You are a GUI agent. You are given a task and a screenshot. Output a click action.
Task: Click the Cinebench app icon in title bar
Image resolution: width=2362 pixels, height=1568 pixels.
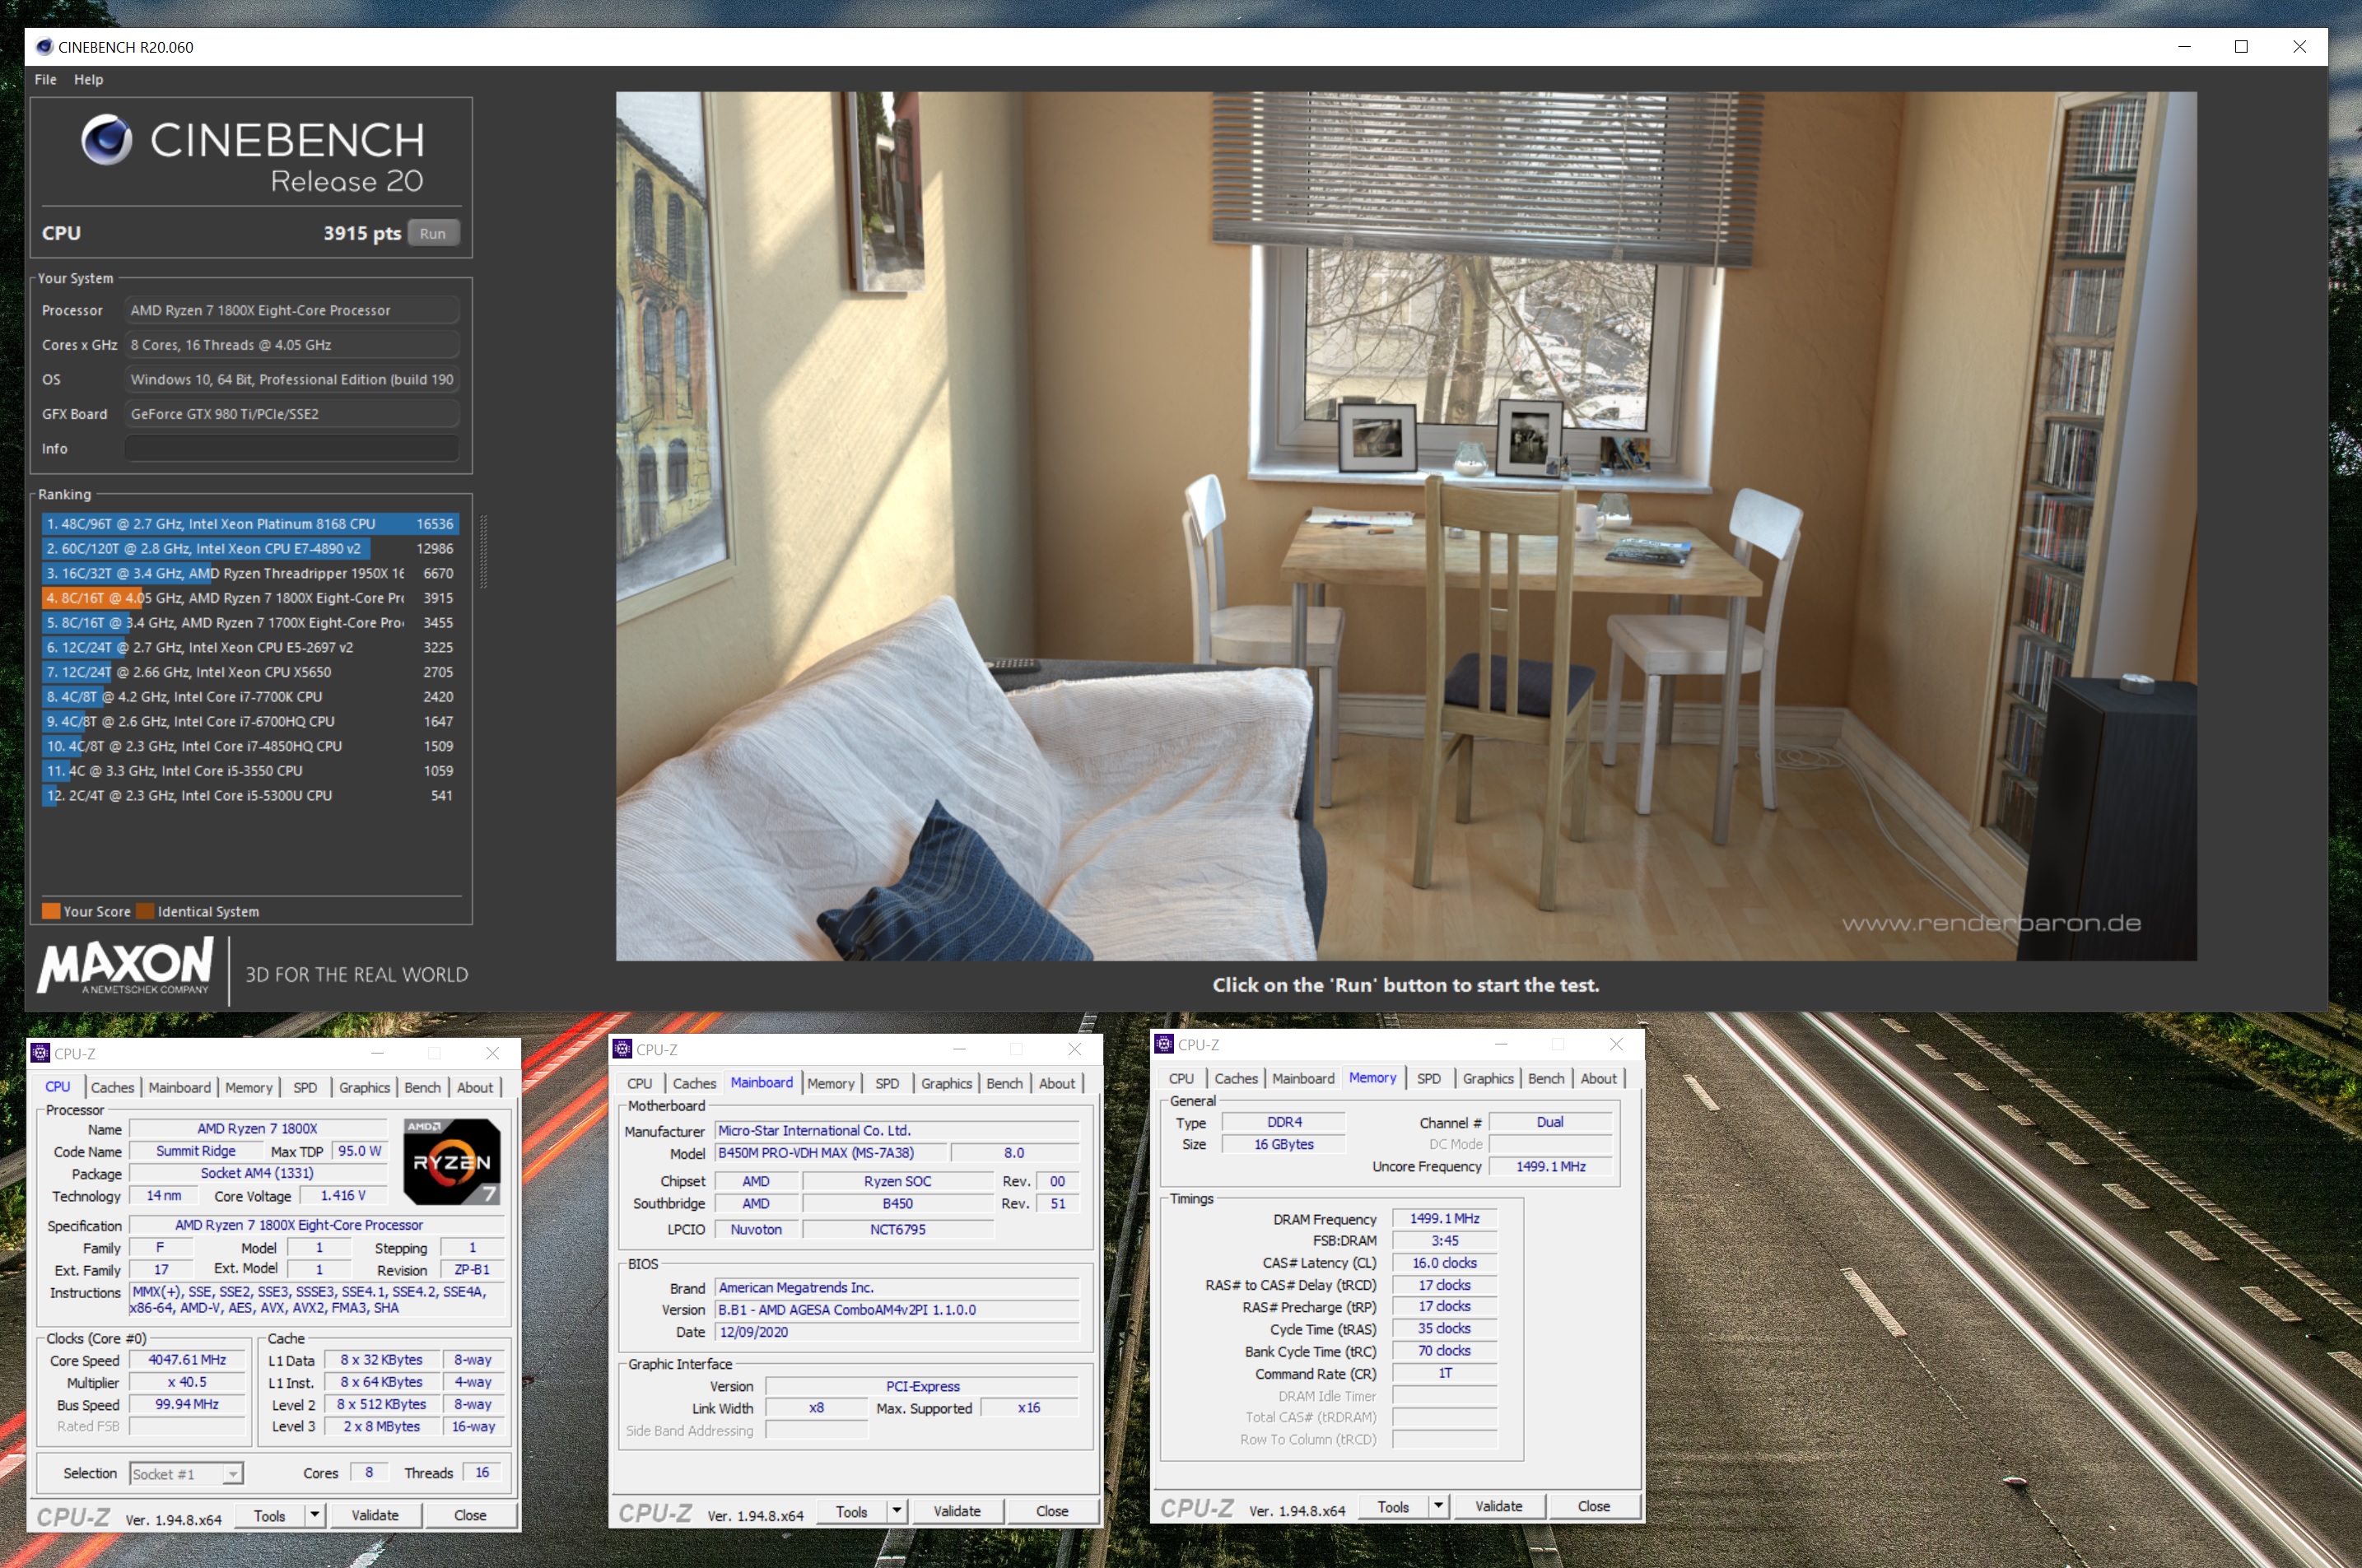43,47
